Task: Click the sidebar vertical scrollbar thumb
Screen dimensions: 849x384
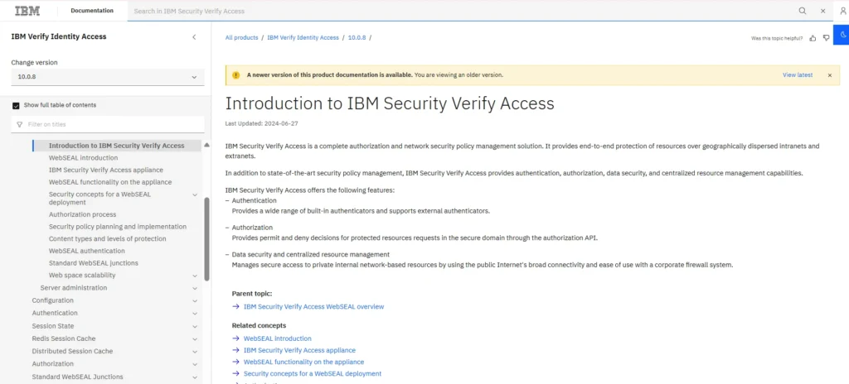Action: click(206, 239)
